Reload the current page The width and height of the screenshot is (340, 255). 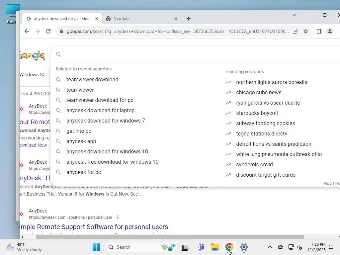48,31
